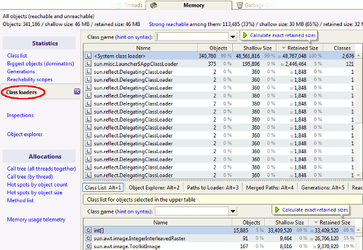Open Memory usage telemetry link
The height and width of the screenshot is (250, 363).
point(36,219)
